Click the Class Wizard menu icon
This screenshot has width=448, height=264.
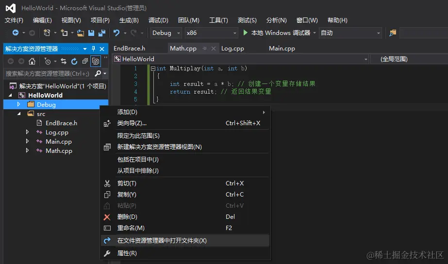(x=107, y=123)
